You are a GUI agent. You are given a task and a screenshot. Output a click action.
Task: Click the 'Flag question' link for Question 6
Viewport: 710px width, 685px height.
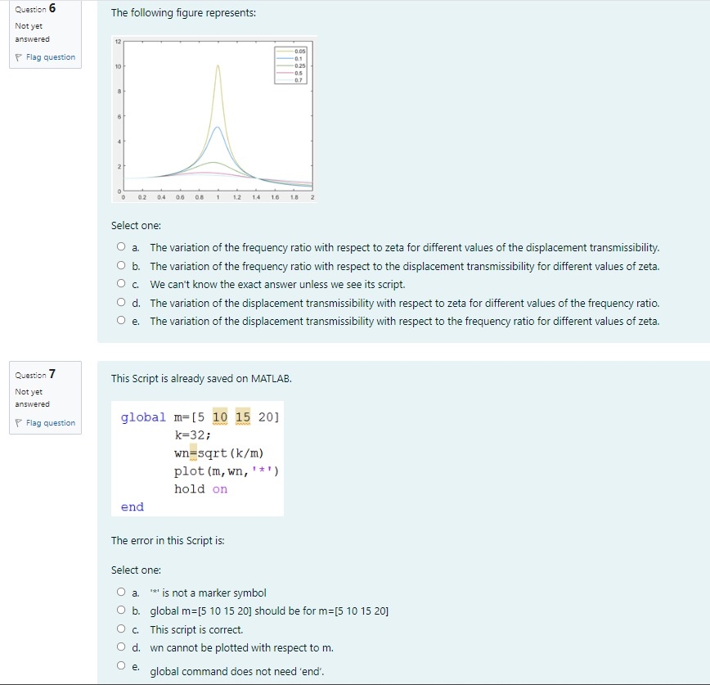pyautogui.click(x=50, y=57)
